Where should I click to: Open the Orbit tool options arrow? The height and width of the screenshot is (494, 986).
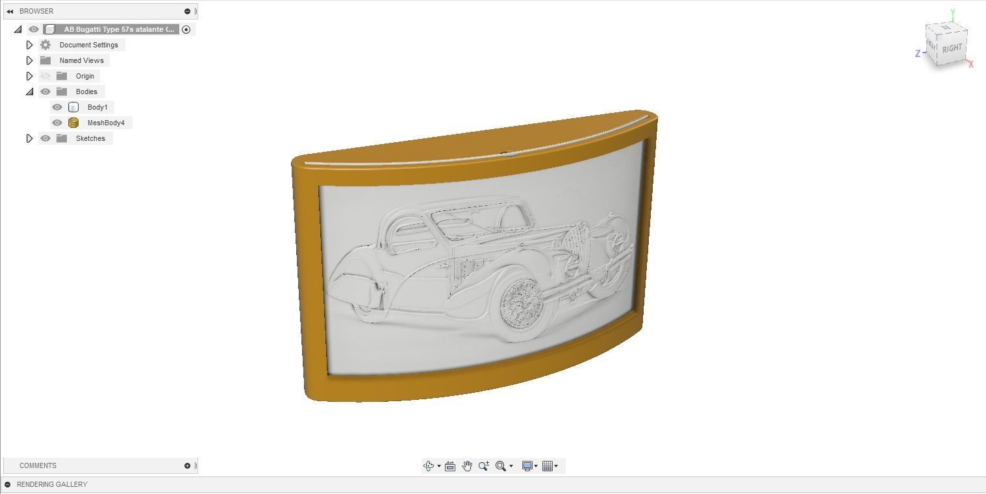tap(439, 466)
